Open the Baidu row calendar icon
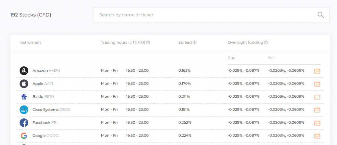The height and width of the screenshot is (145, 337). (317, 97)
